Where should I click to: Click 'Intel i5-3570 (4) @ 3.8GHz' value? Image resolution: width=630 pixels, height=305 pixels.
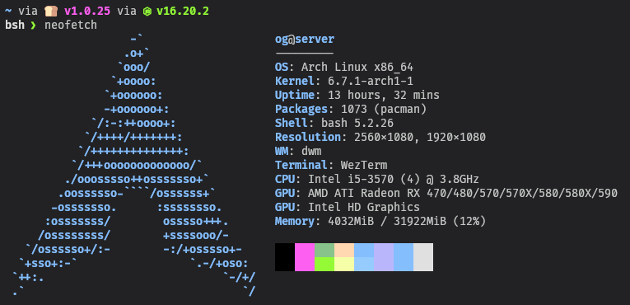coord(394,180)
